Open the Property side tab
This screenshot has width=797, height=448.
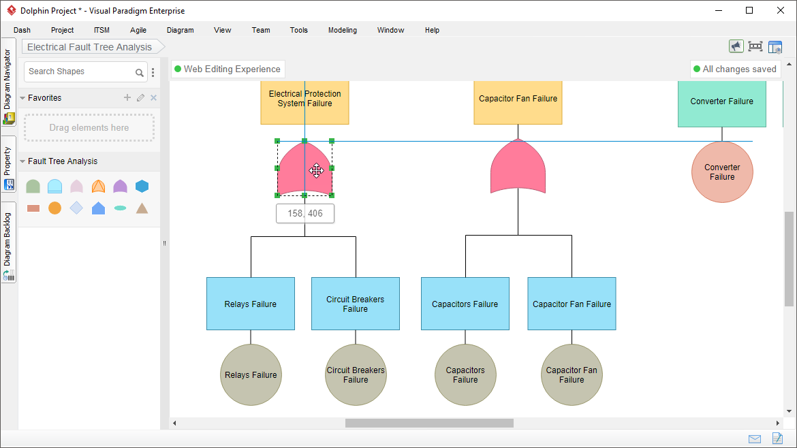pyautogui.click(x=9, y=165)
